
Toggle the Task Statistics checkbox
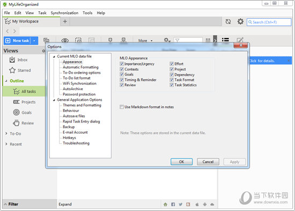pyautogui.click(x=172, y=85)
